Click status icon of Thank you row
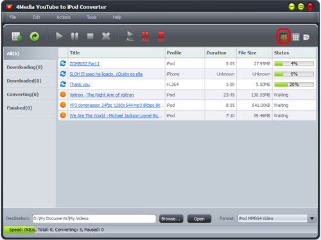 (63, 84)
